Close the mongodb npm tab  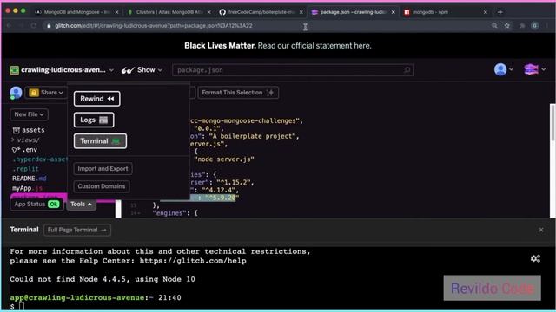(486, 12)
